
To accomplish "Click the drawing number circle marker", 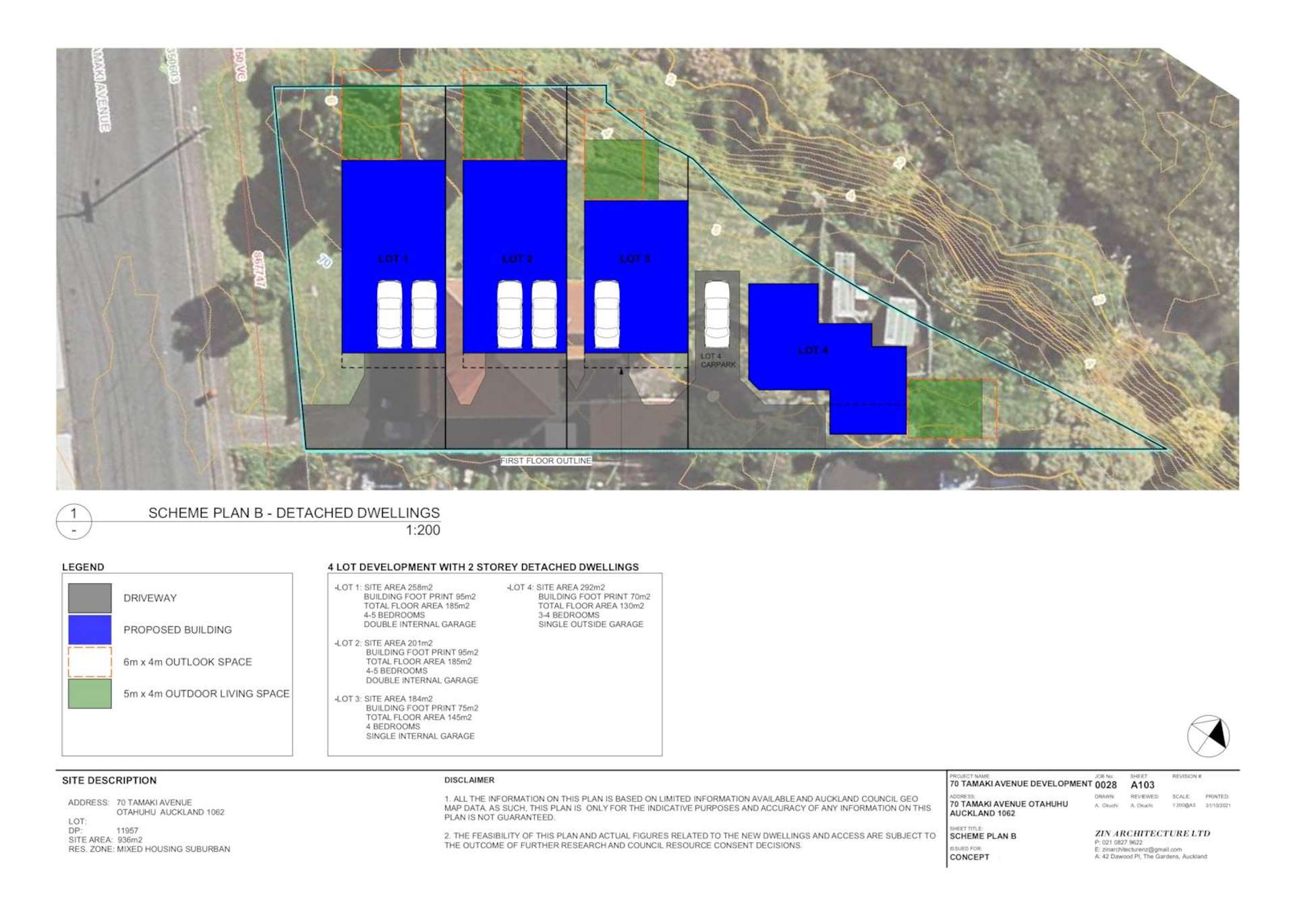I will (74, 522).
